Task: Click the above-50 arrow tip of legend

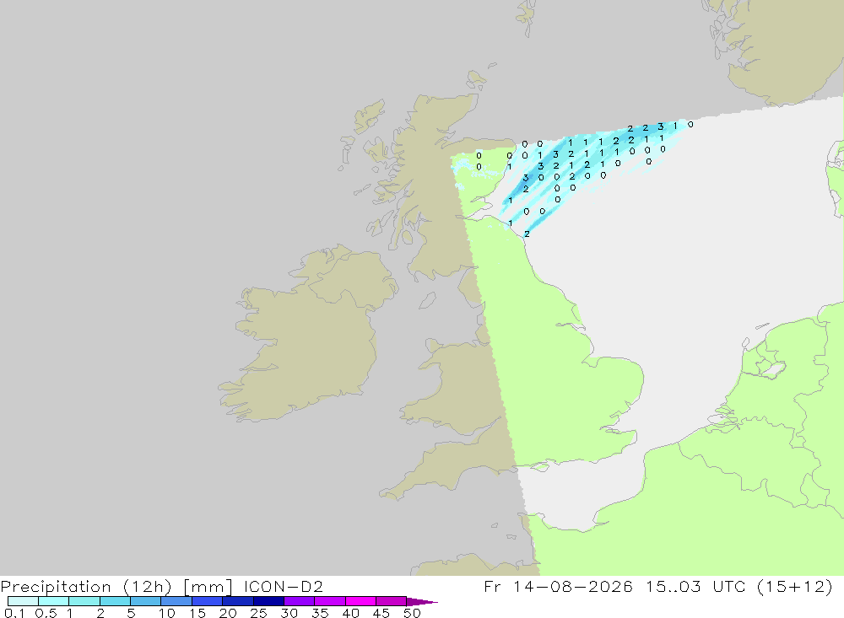Action: point(422,601)
